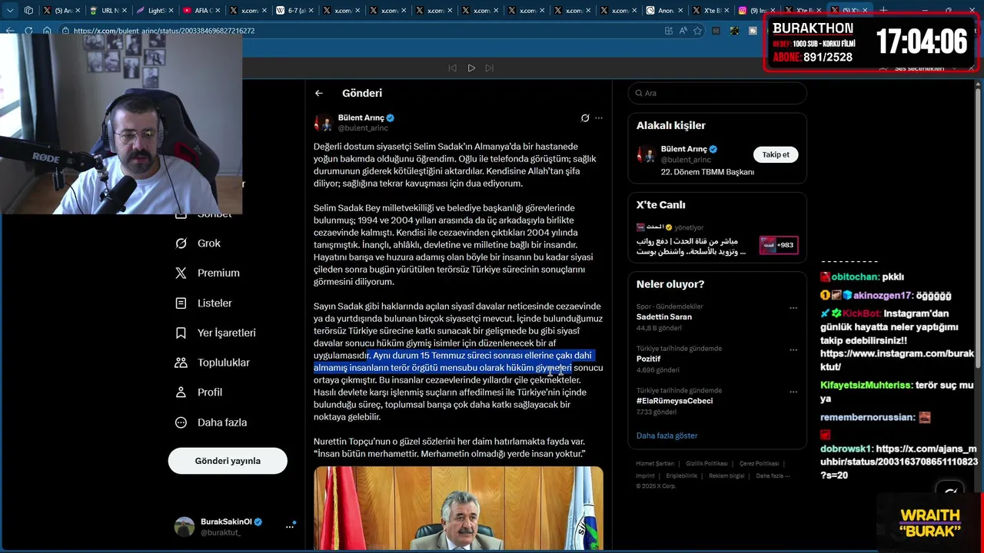Viewport: 984px width, 553px height.
Task: Open the live broadcast +983 thumbnail
Action: coord(779,245)
